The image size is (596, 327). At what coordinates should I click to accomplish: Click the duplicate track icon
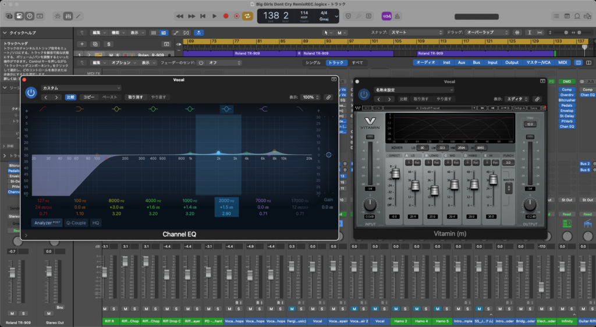click(95, 44)
